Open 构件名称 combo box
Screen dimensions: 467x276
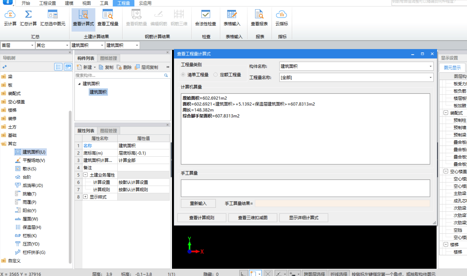tap(356, 66)
